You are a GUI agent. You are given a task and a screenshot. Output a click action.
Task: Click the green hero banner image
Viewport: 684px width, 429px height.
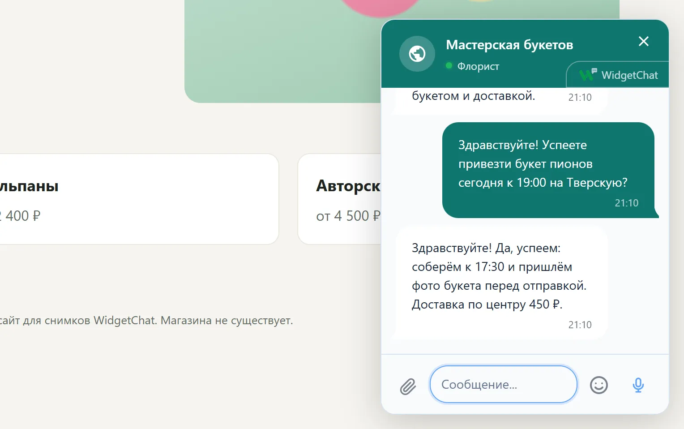point(282,51)
